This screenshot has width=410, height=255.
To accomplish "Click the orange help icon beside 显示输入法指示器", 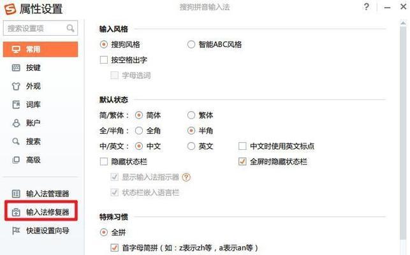I will pyautogui.click(x=186, y=177).
